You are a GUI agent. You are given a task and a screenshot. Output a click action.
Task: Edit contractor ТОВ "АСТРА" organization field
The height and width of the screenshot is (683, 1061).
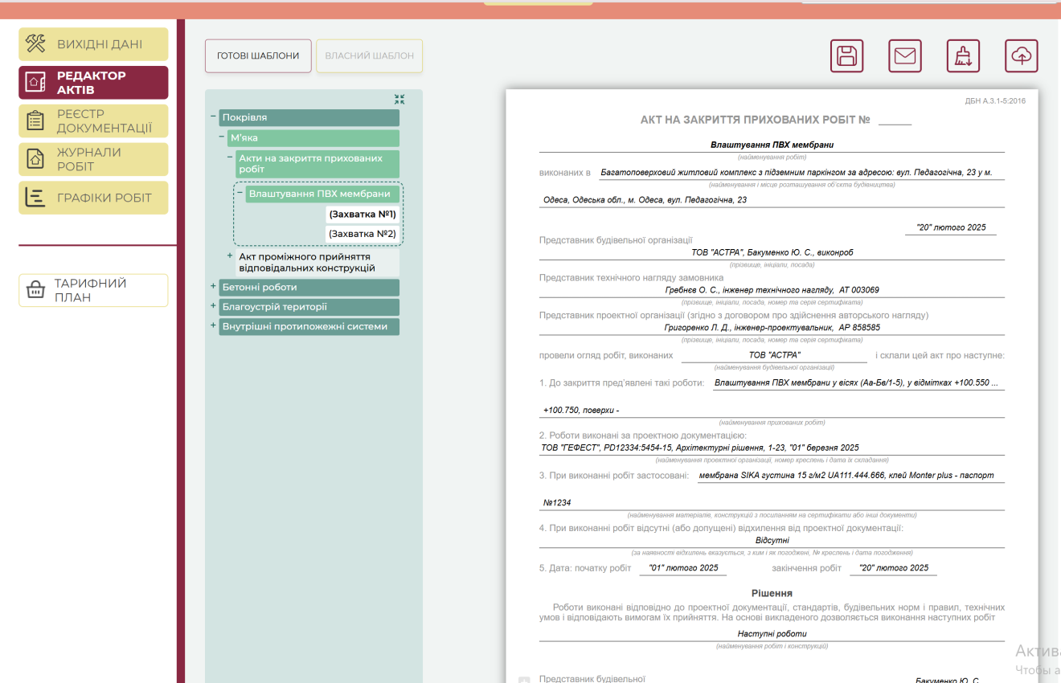[774, 355]
